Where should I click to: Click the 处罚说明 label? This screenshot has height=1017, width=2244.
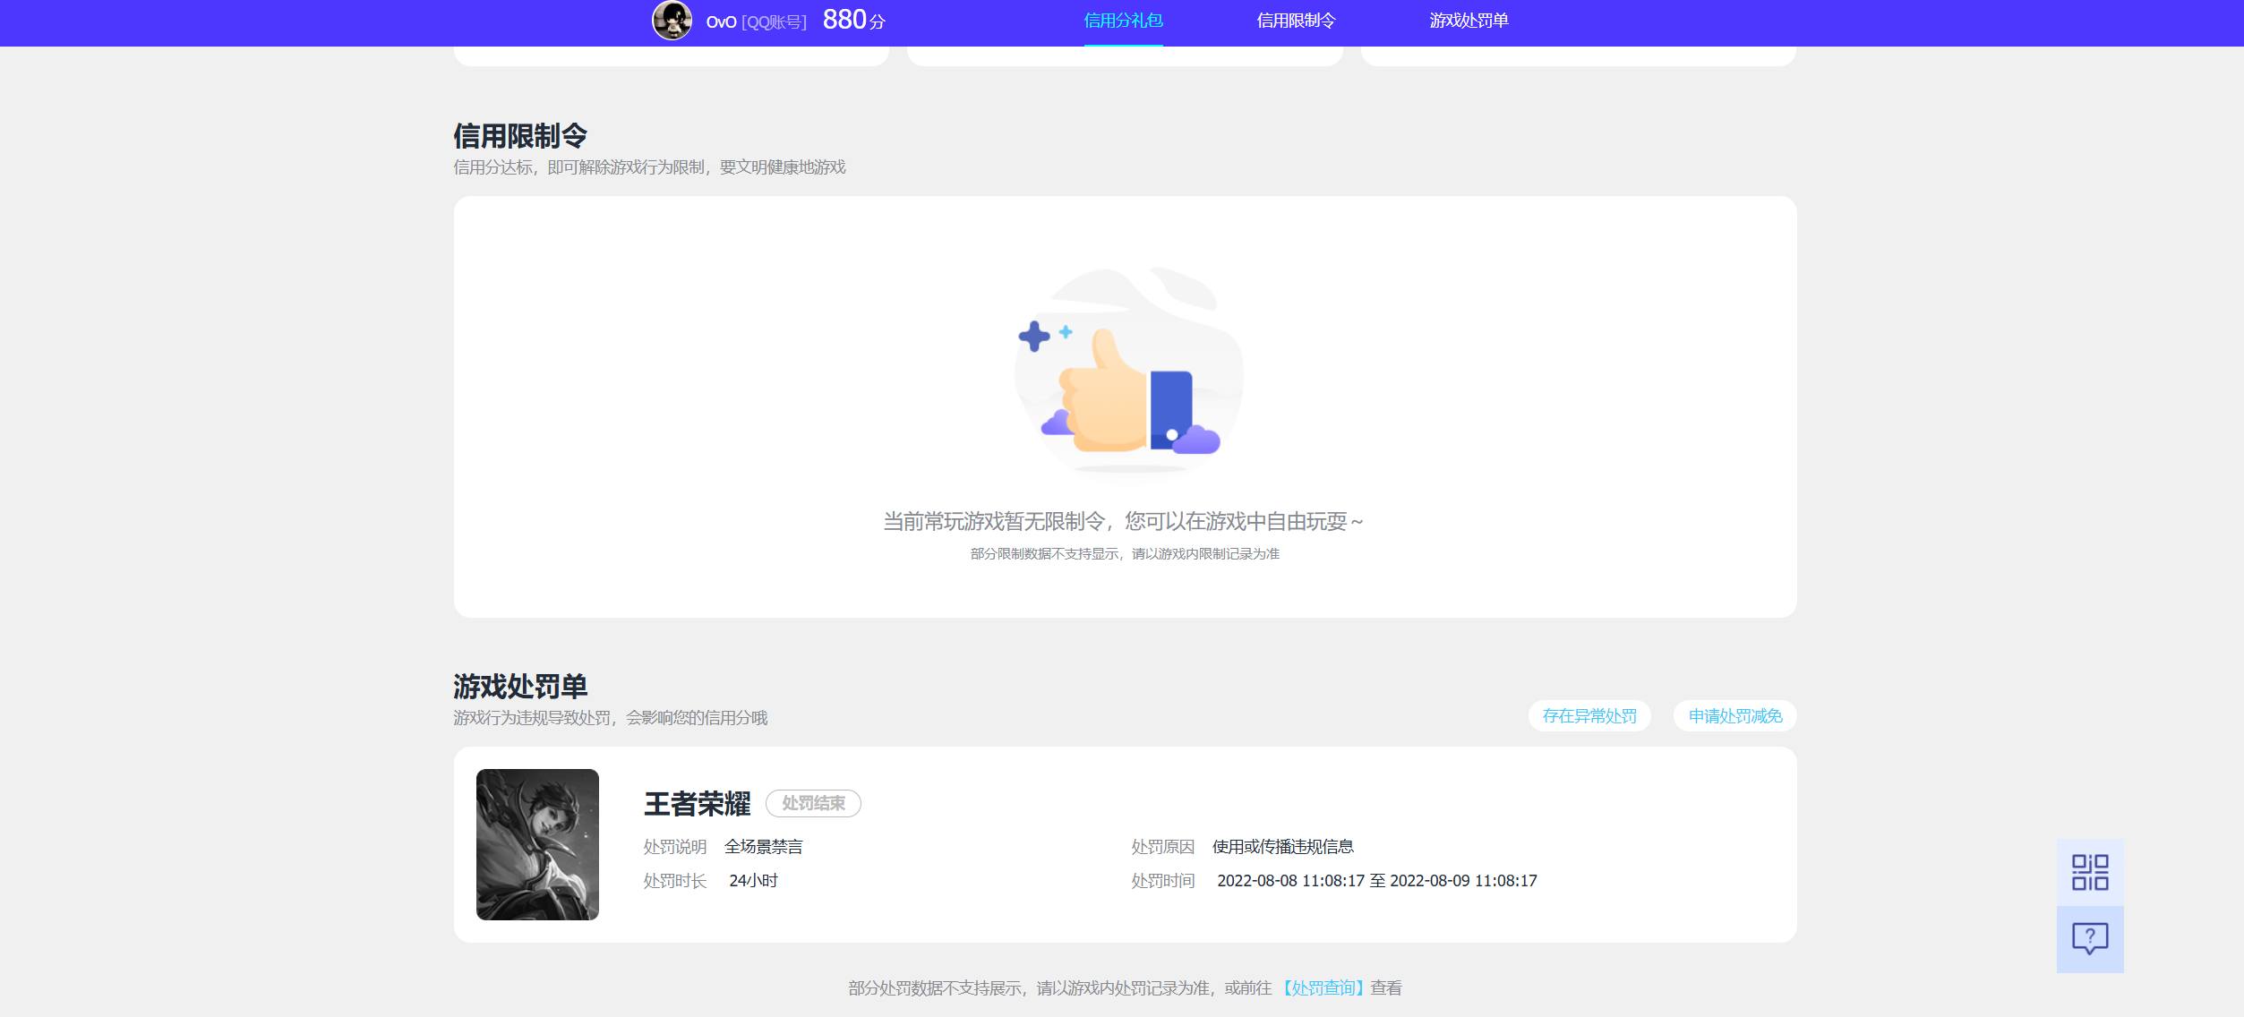(675, 847)
